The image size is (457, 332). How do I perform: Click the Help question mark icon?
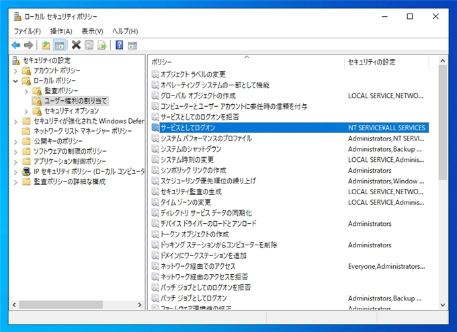tap(120, 45)
